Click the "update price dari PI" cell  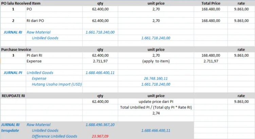[156, 101]
